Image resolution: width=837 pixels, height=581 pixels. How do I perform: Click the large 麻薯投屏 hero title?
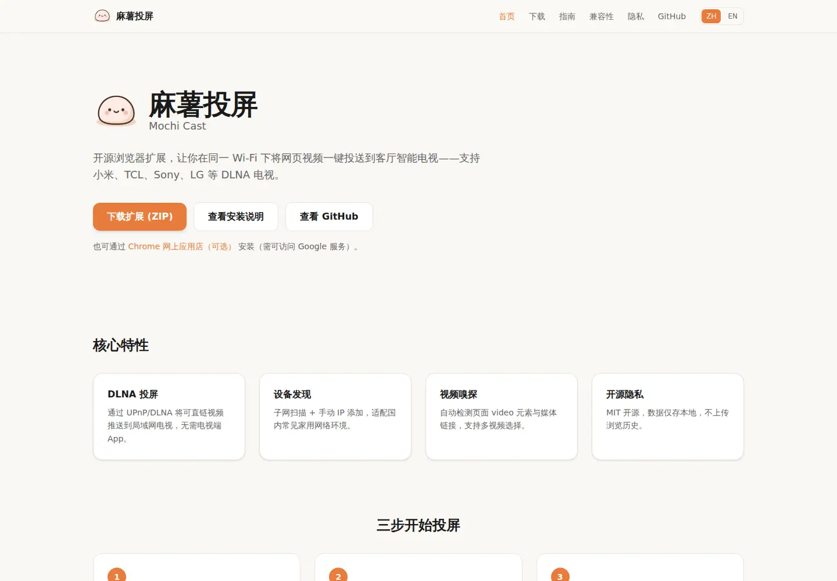pos(203,105)
